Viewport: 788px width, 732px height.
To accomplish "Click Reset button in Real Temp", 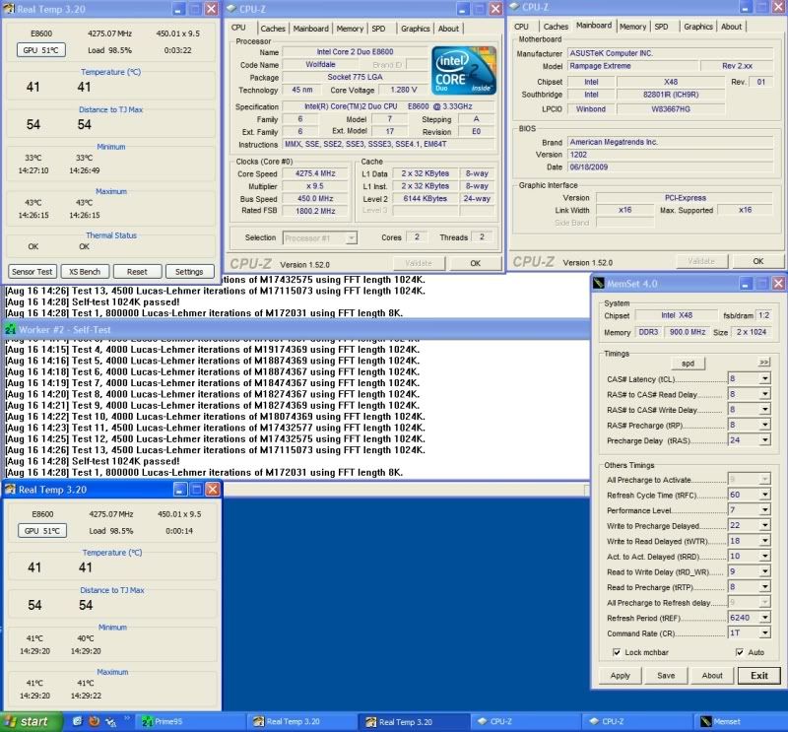I will (137, 272).
